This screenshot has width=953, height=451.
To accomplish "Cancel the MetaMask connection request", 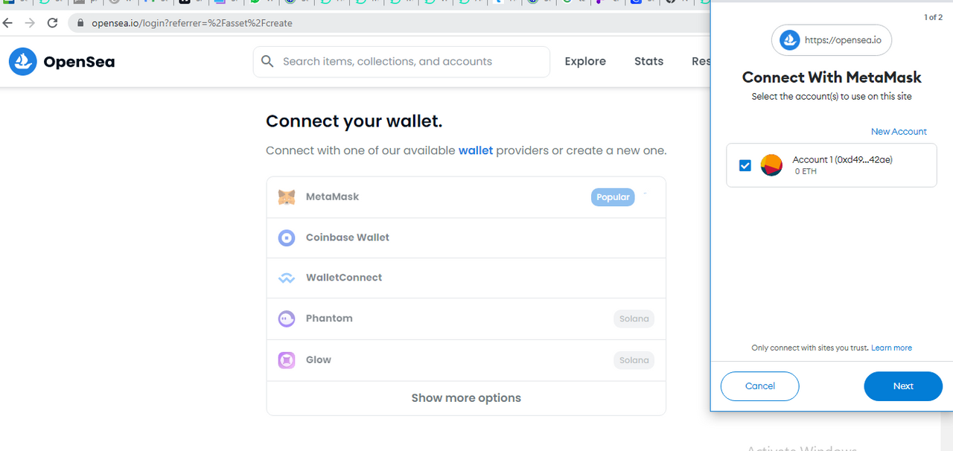I will 760,386.
